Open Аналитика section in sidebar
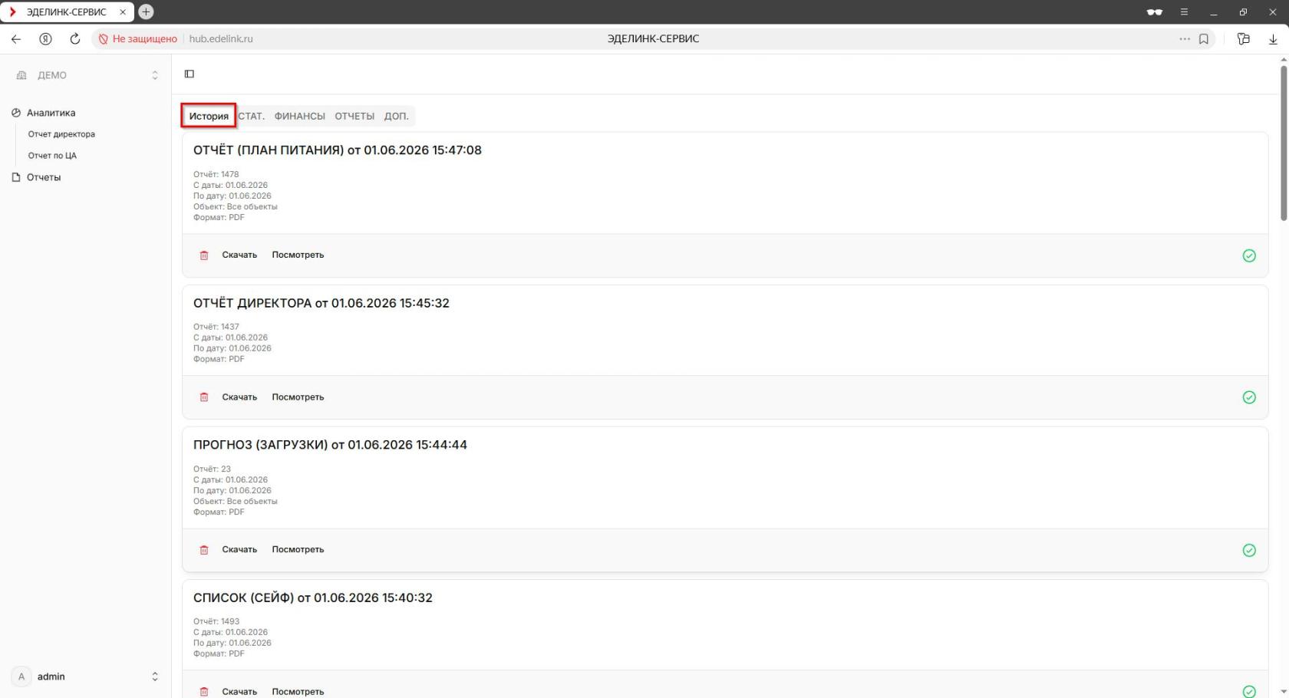Viewport: 1289px width, 698px height. [51, 113]
